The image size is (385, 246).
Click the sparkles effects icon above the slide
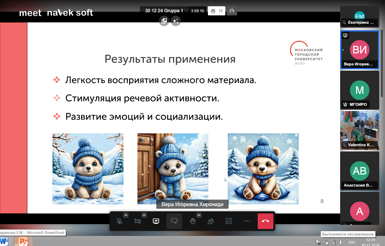(176, 21)
